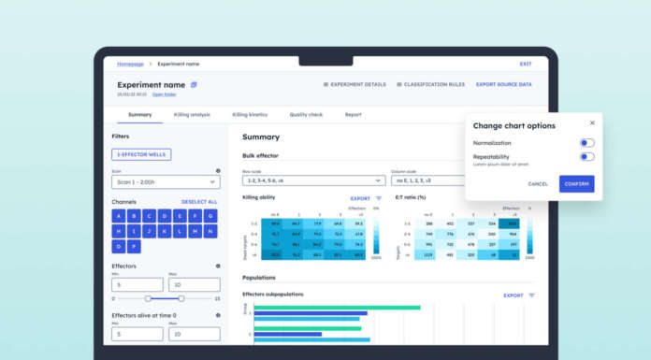Open Experiment Details

pyautogui.click(x=354, y=84)
